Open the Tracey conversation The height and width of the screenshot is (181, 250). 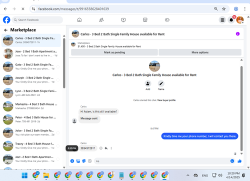(31, 146)
